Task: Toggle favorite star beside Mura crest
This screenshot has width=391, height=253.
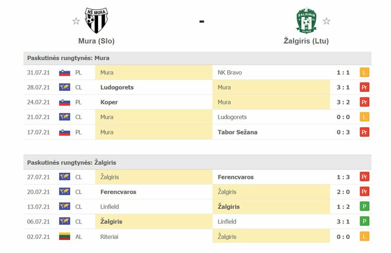Action: click(x=76, y=21)
